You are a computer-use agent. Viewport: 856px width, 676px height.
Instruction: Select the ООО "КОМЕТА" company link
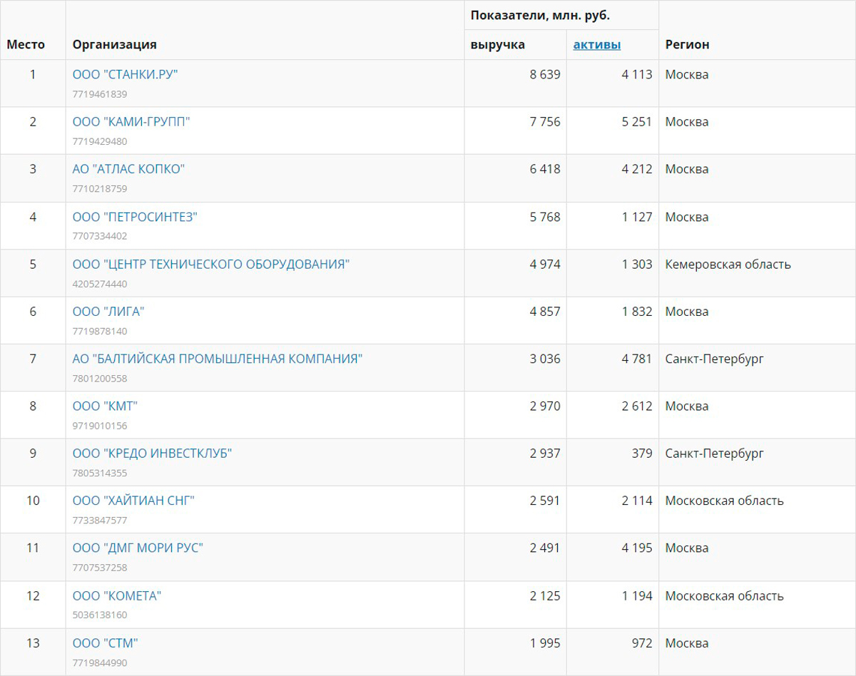click(x=117, y=596)
